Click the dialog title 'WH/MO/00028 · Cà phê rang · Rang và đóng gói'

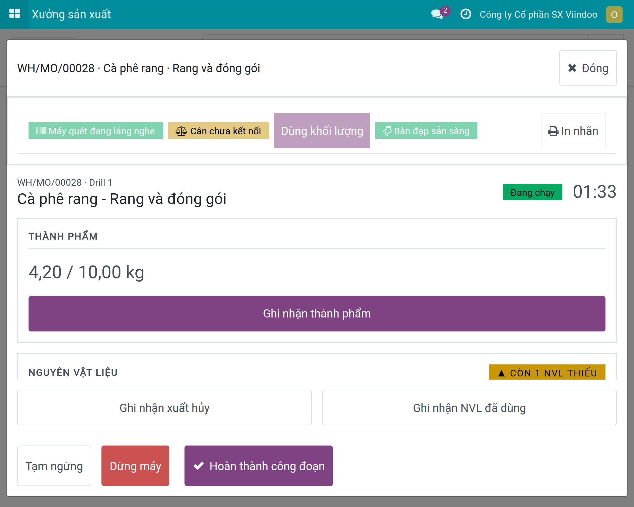pyautogui.click(x=139, y=68)
